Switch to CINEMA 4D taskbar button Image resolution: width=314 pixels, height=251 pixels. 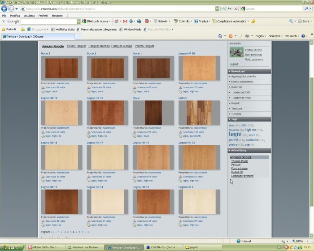click(x=163, y=247)
